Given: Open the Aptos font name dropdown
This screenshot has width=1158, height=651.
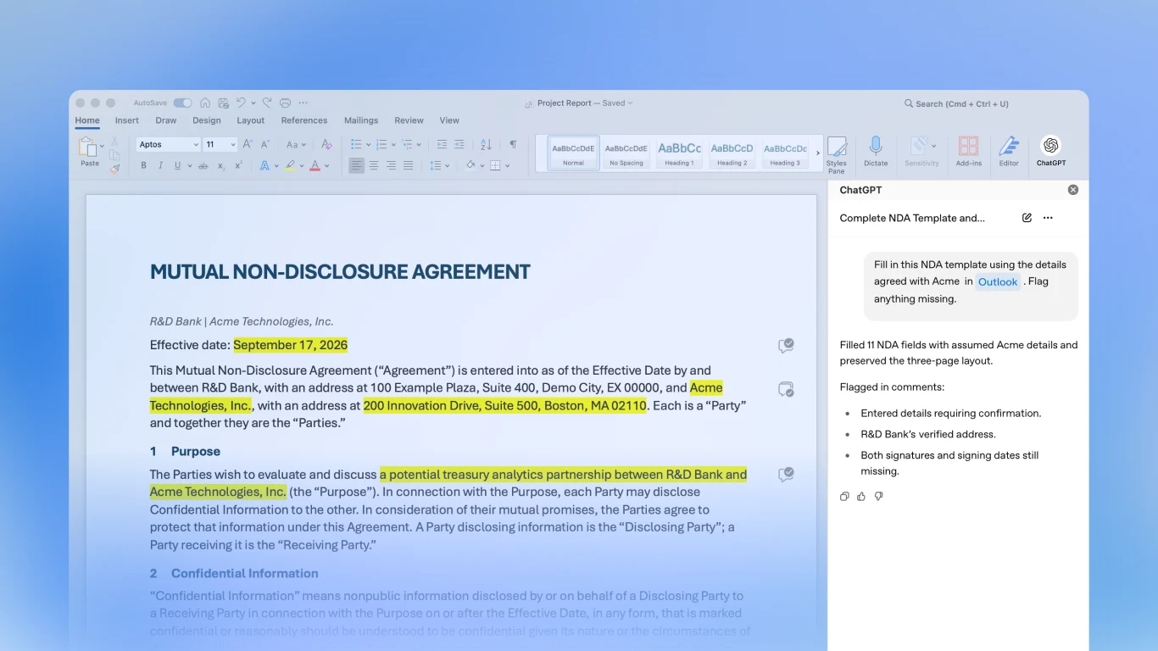Looking at the screenshot, I should (x=169, y=145).
